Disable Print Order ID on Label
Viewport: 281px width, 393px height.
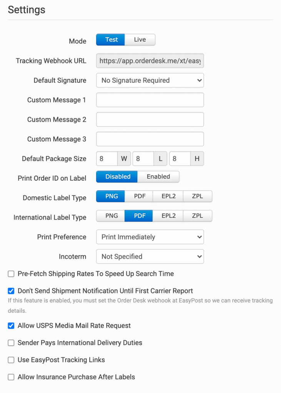[118, 177]
